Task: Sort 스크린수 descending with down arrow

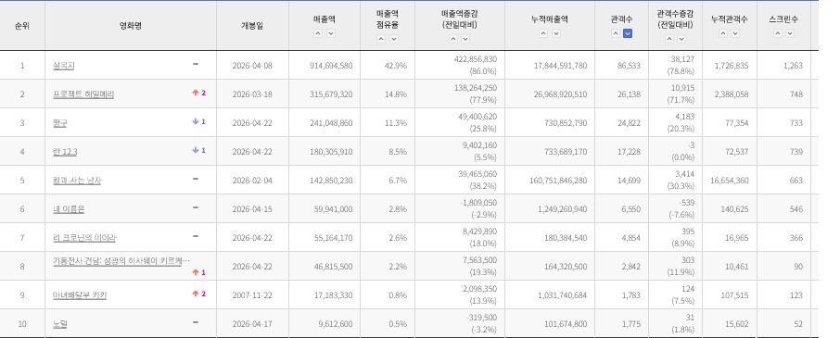Action: click(790, 33)
